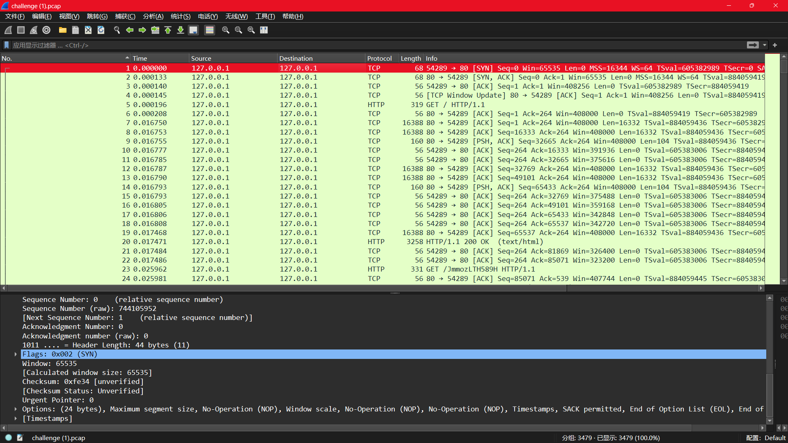Select packet 20 HTTP/1.1 200 OK

383,242
